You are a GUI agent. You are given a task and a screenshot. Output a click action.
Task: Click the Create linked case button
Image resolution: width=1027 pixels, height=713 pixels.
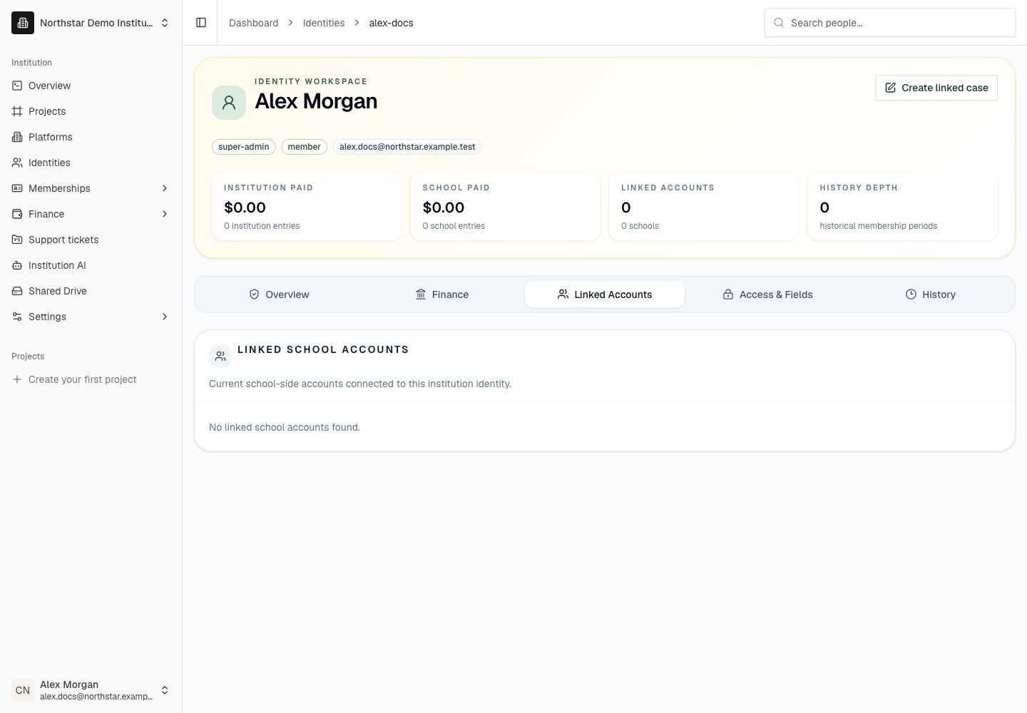click(936, 88)
